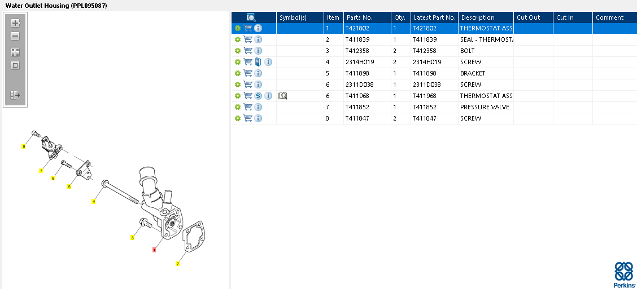Click the four-squares grid view icon
Image resolution: width=637 pixels, height=289 pixels.
(15, 52)
